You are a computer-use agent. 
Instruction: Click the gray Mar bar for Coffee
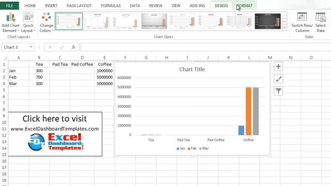pyautogui.click(x=255, y=111)
